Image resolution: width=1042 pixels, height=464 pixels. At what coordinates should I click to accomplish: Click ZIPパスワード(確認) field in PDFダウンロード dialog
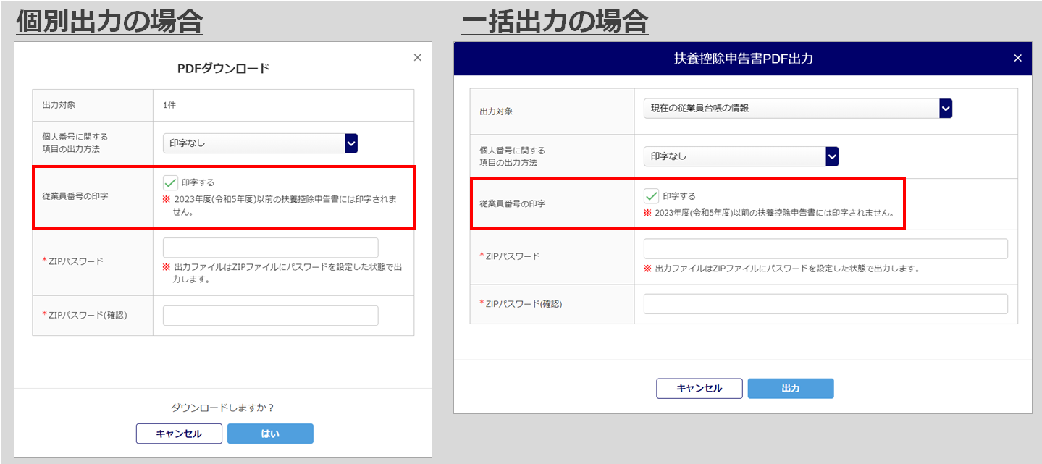271,316
